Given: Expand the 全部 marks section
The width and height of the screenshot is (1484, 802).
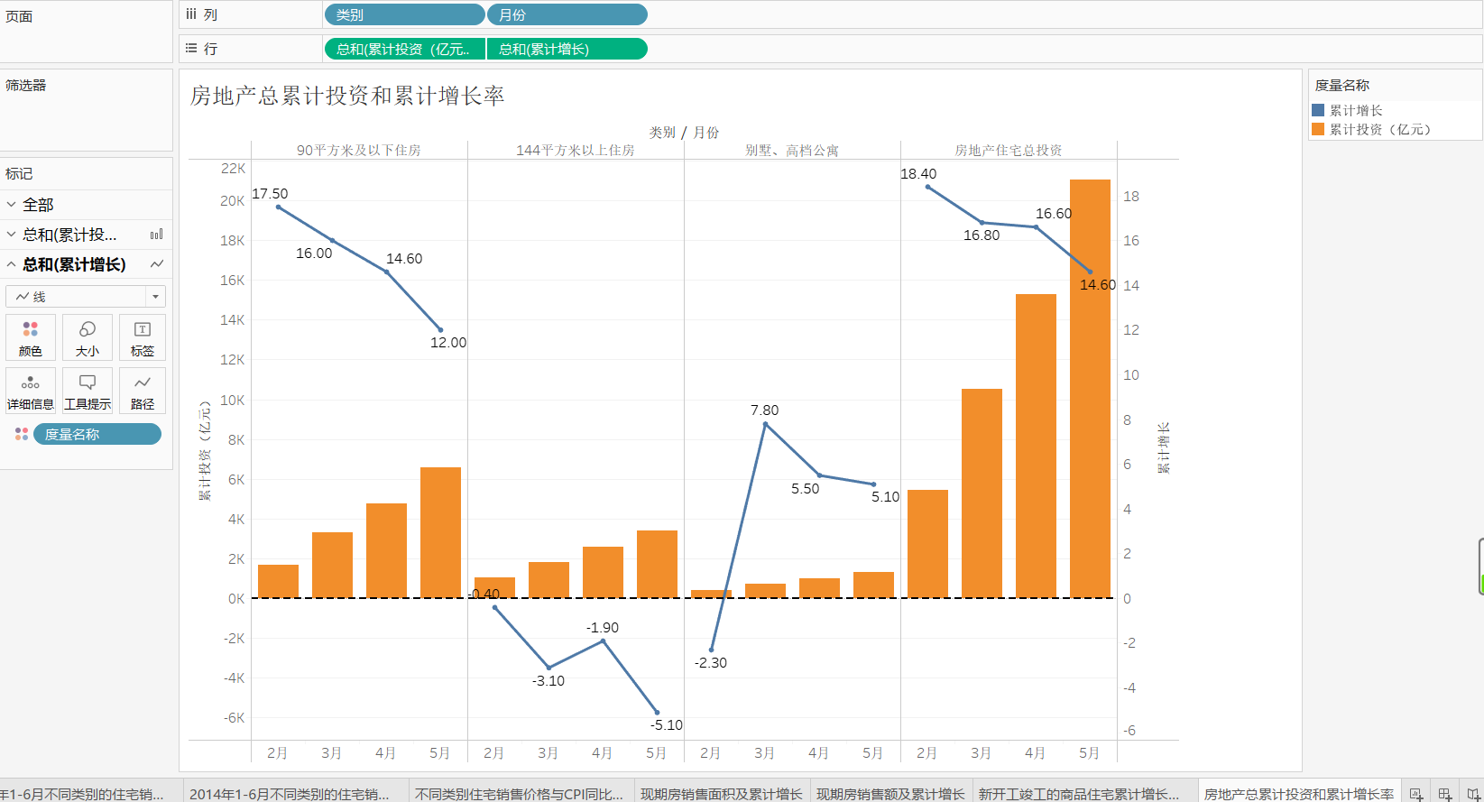Looking at the screenshot, I should [x=12, y=205].
